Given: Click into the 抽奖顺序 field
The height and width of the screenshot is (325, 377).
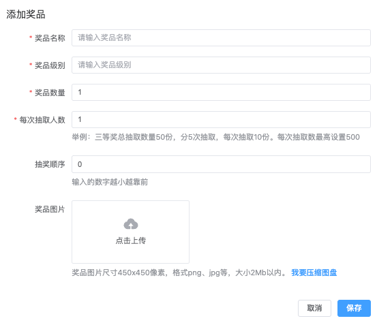Looking at the screenshot, I should coord(221,164).
